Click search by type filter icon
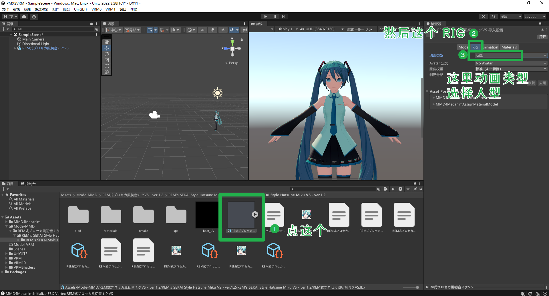549x296 pixels. click(x=386, y=189)
